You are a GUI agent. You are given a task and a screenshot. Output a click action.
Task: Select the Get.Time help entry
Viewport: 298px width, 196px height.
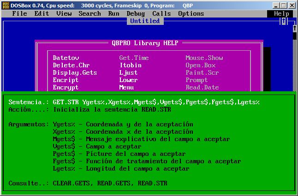134,58
